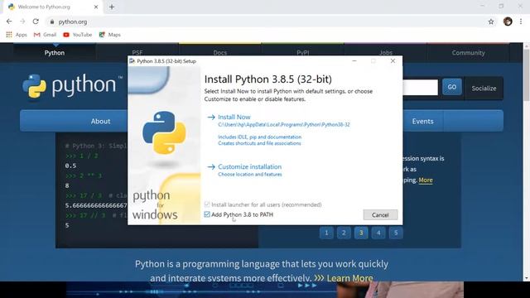Screen dimensions: 530x298
Task: Go to slide 3 in the carousel
Action: (x=361, y=233)
